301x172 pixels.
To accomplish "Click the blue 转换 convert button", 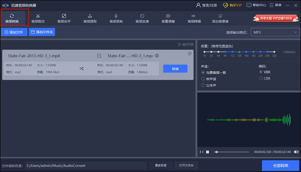I will [x=175, y=69].
